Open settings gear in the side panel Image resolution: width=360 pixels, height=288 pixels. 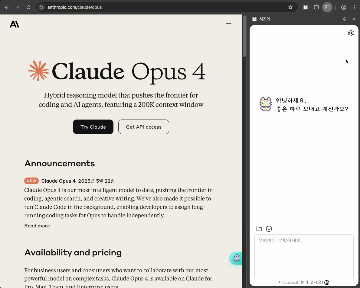[351, 33]
